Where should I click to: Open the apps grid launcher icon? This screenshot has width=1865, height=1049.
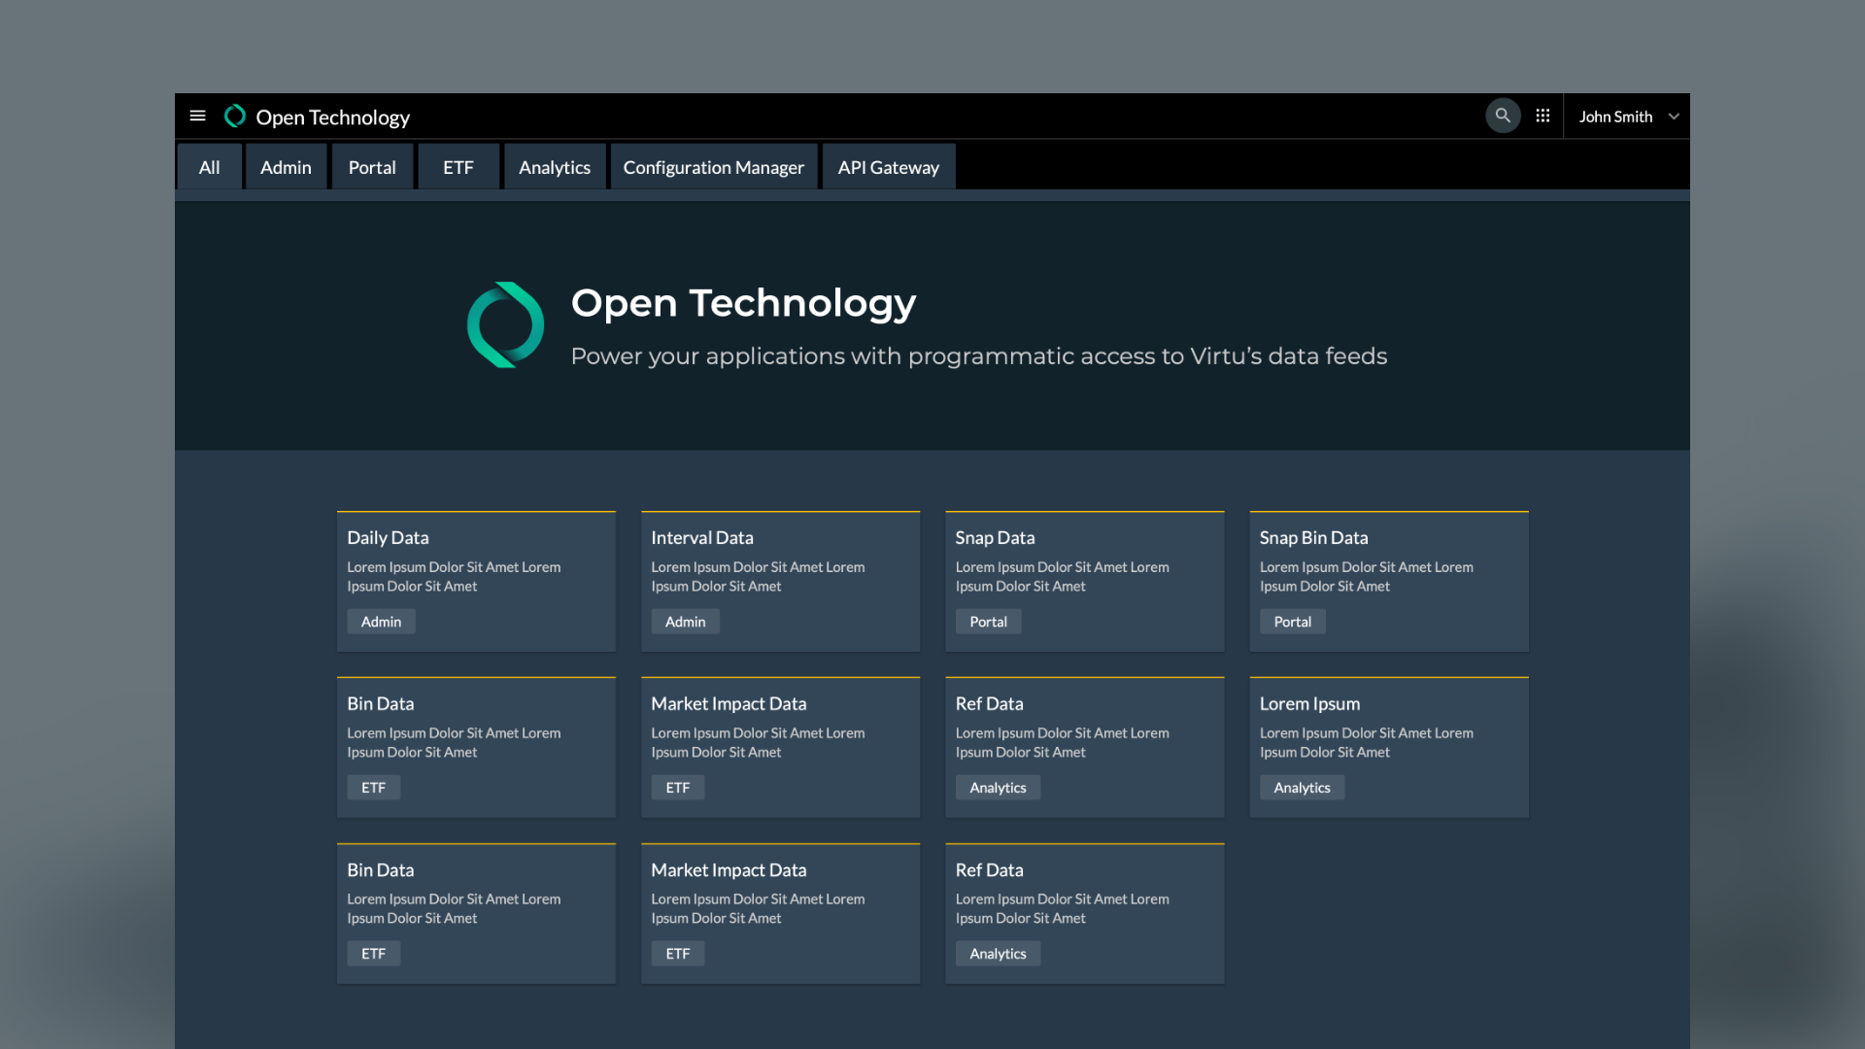1543,116
